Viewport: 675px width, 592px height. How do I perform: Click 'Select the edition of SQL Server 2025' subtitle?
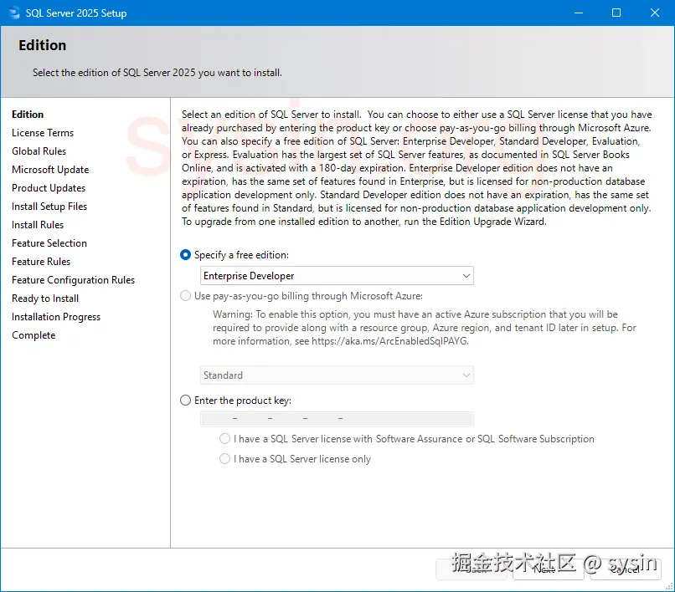point(157,73)
